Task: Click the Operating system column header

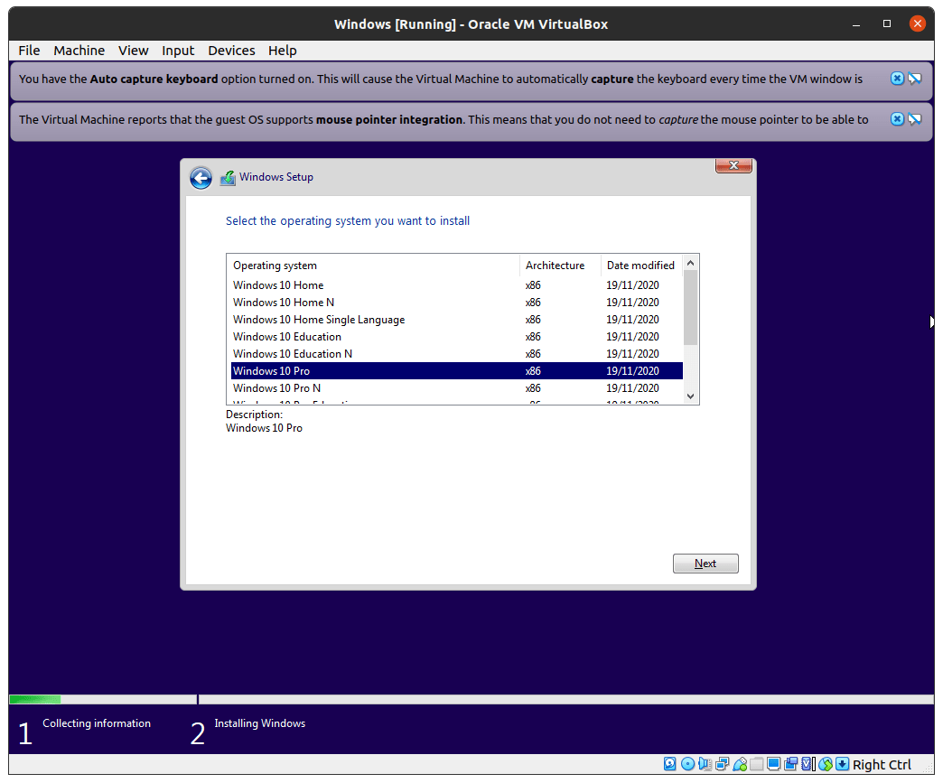Action: coord(373,266)
